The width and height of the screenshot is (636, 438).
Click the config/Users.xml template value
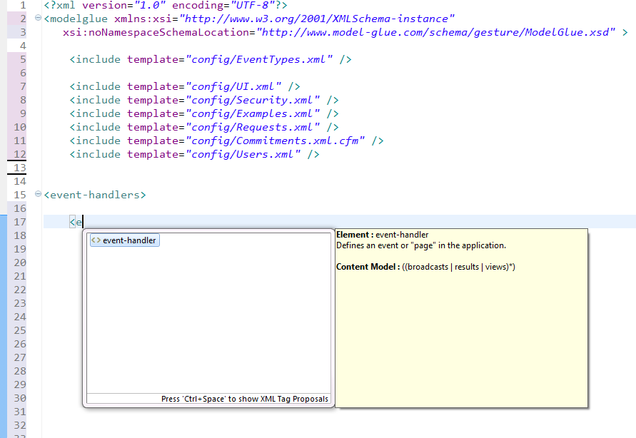pyautogui.click(x=243, y=154)
